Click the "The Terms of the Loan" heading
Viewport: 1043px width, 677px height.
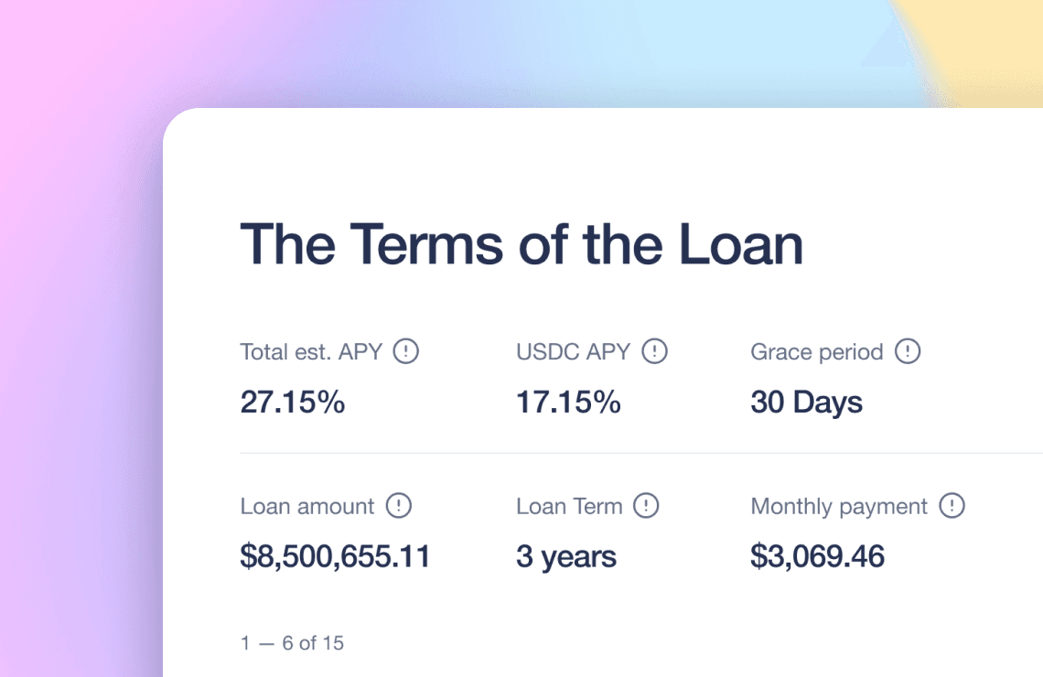click(x=521, y=245)
